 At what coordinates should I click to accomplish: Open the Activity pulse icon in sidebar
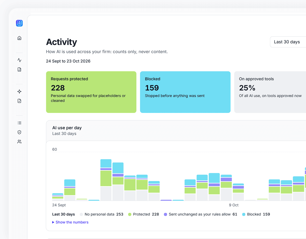click(19, 60)
